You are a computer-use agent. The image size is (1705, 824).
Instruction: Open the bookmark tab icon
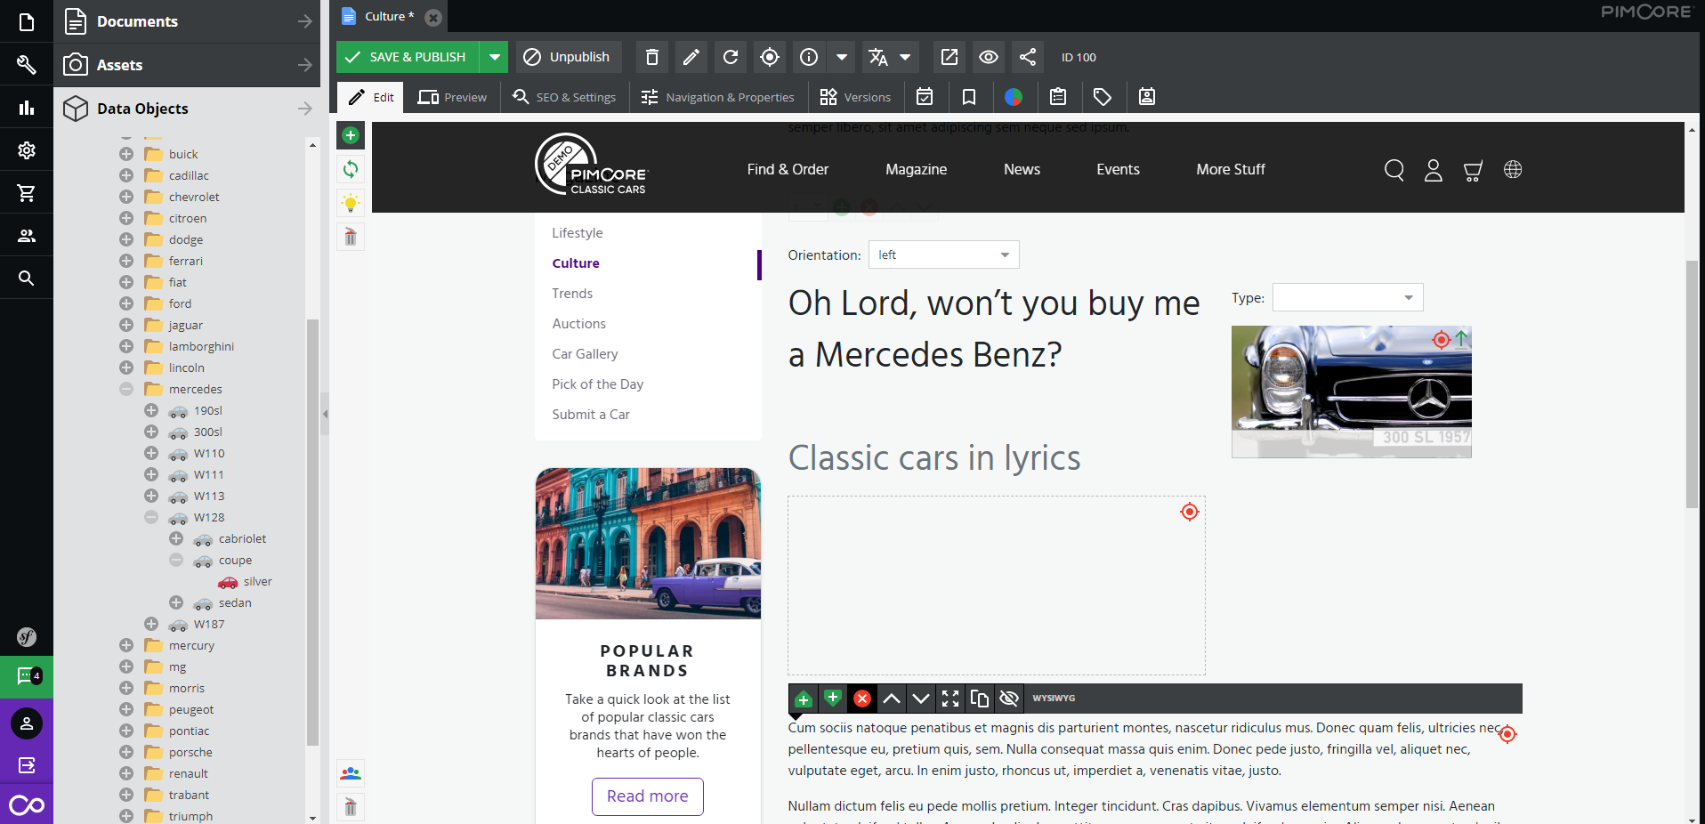[969, 97]
